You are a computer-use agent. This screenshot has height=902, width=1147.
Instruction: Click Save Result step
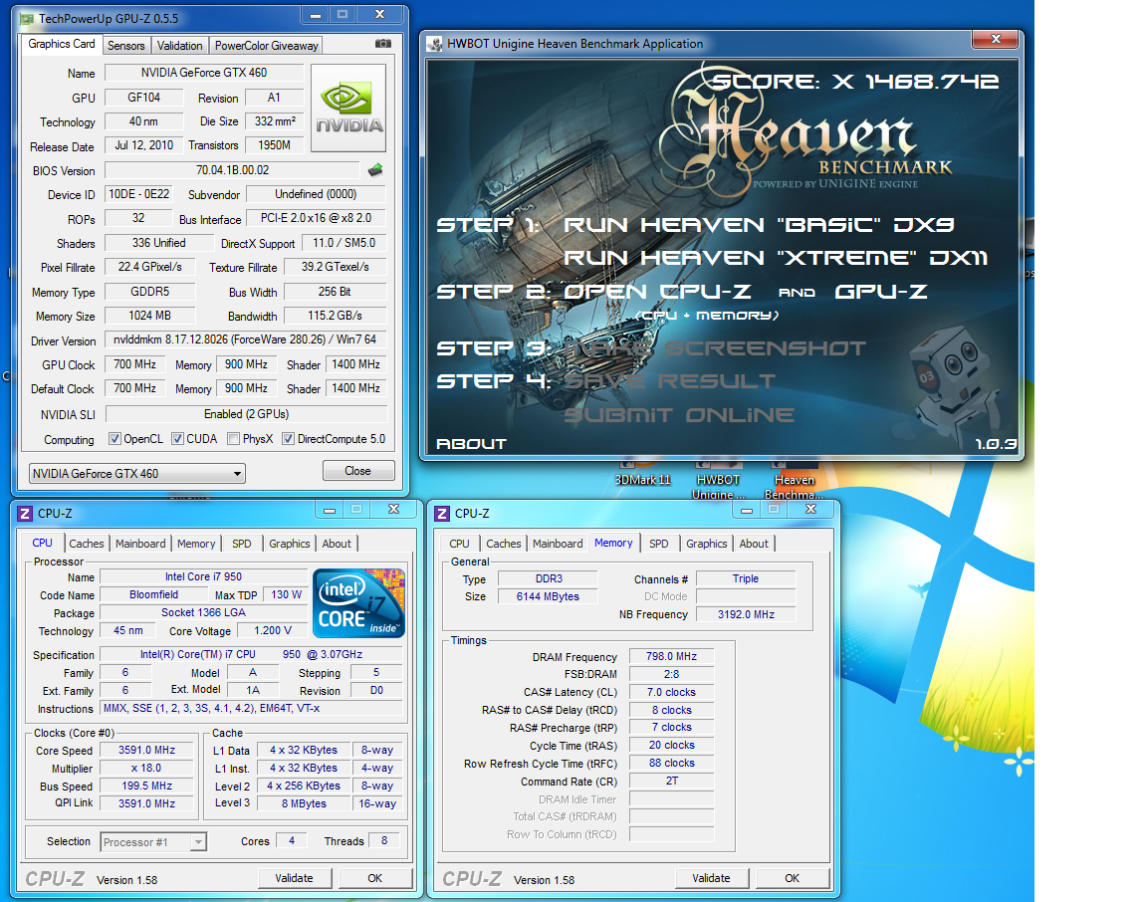[x=669, y=381]
